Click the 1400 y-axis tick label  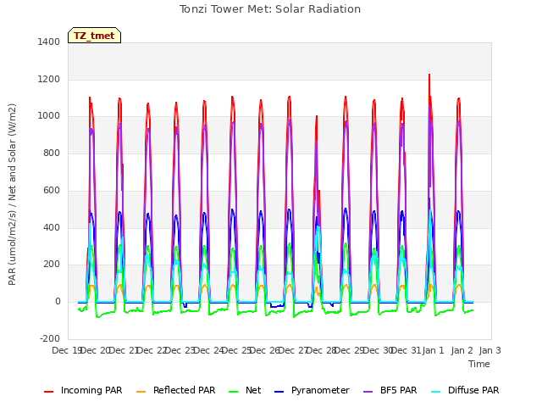[x=49, y=42]
